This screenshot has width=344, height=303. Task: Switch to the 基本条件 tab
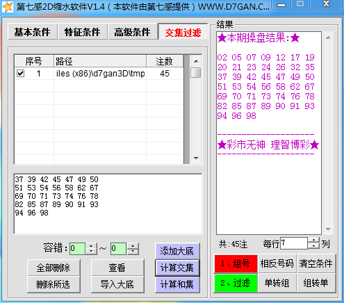(x=33, y=32)
